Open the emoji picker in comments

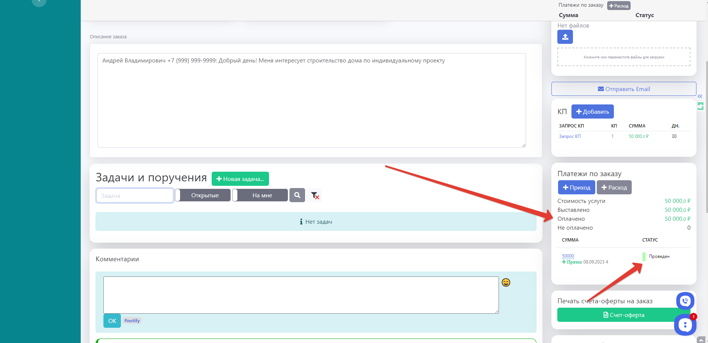(x=506, y=282)
